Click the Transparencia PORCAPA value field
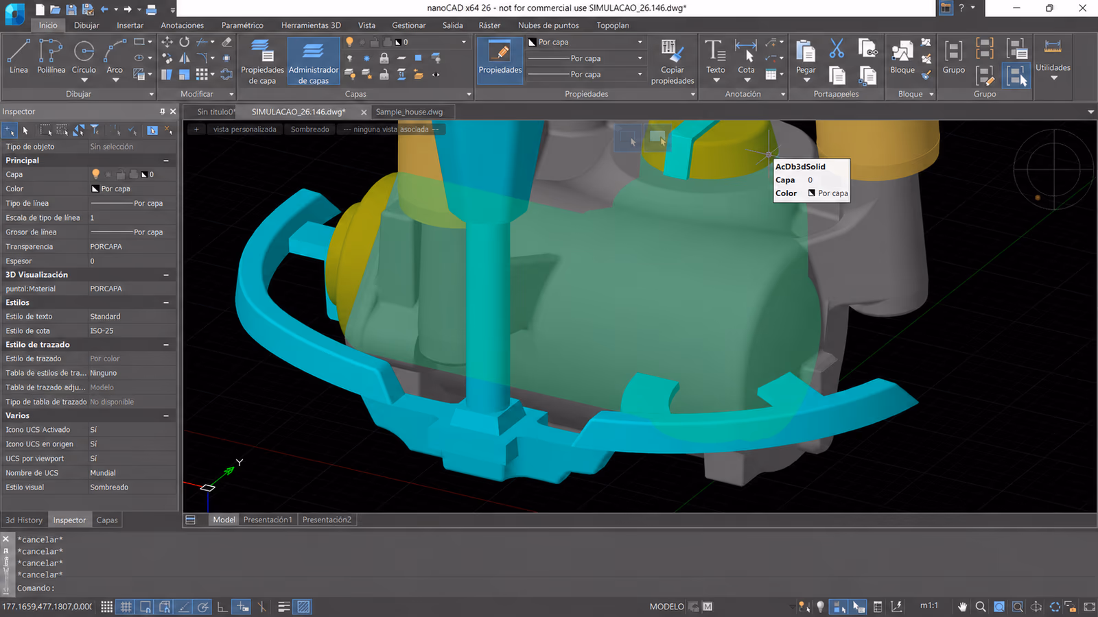 click(x=132, y=247)
